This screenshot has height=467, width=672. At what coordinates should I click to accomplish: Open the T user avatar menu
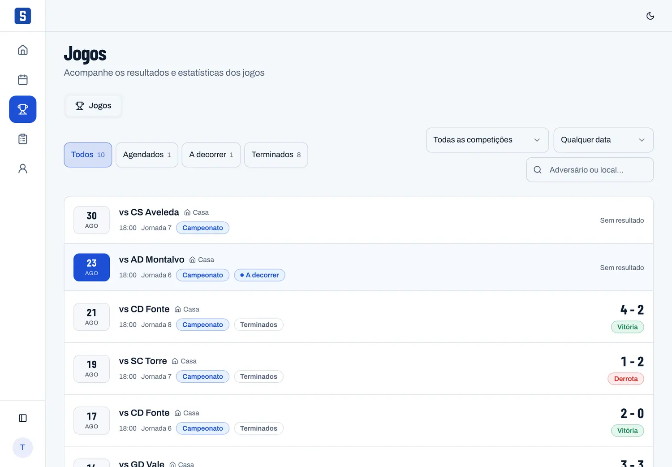coord(23,447)
